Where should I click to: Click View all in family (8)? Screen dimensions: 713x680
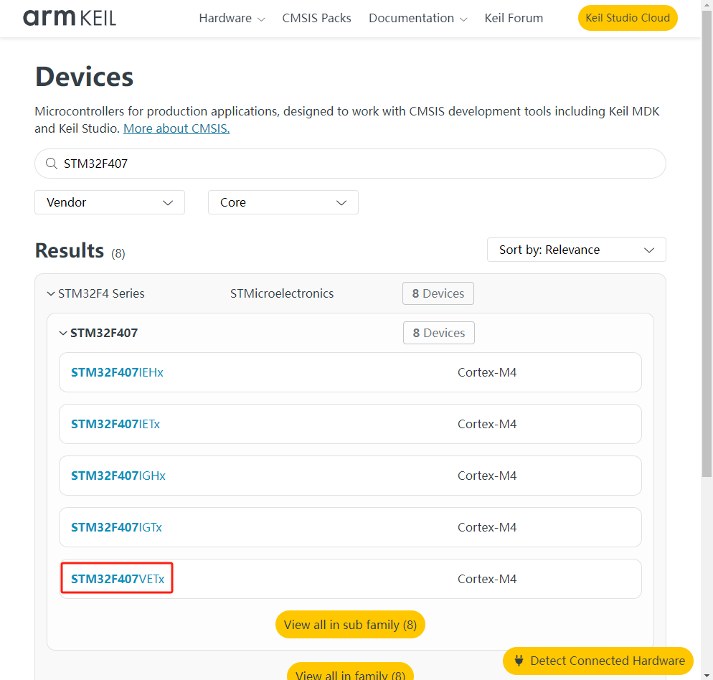tap(350, 673)
